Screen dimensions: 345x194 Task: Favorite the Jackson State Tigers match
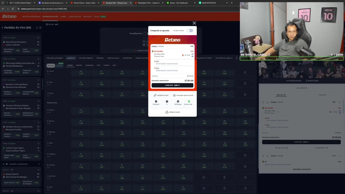pos(38,143)
